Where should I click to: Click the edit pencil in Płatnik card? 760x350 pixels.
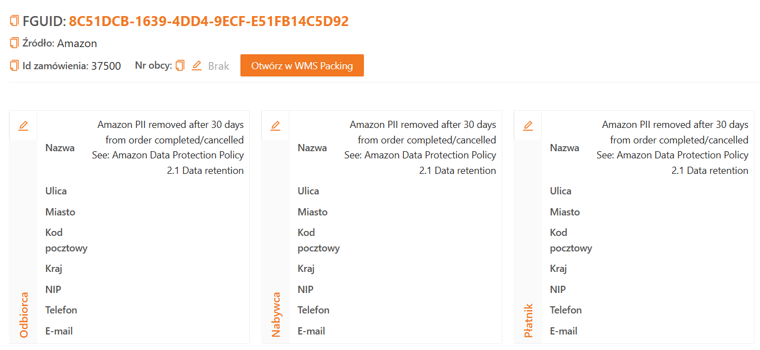tap(528, 126)
